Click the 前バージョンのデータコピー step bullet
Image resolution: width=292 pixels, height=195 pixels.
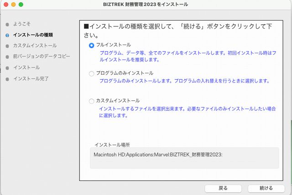pyautogui.click(x=7, y=57)
